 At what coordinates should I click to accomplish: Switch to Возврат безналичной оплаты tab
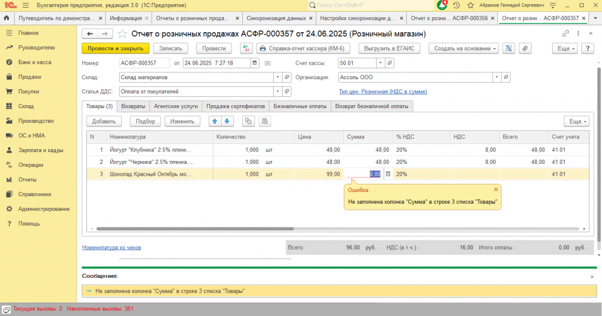coord(372,106)
